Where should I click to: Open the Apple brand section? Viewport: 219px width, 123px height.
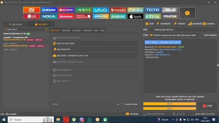pos(136,16)
